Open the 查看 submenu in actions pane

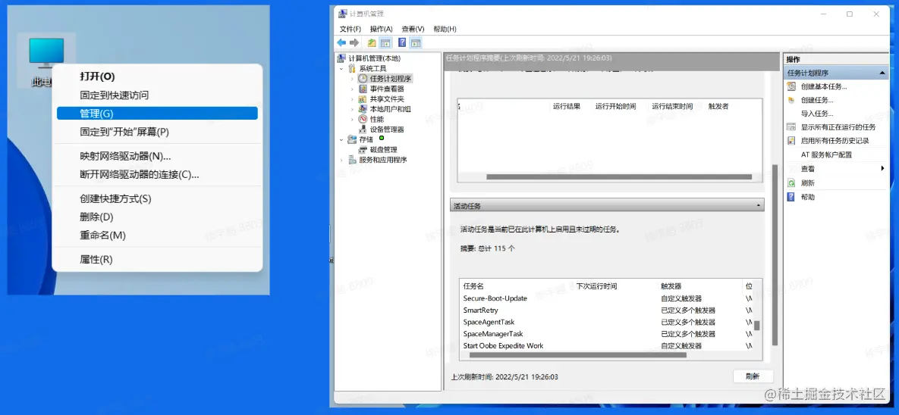pyautogui.click(x=837, y=169)
